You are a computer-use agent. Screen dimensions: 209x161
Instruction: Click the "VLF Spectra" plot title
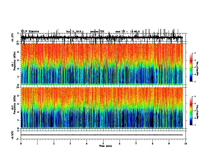[x=30, y=31]
